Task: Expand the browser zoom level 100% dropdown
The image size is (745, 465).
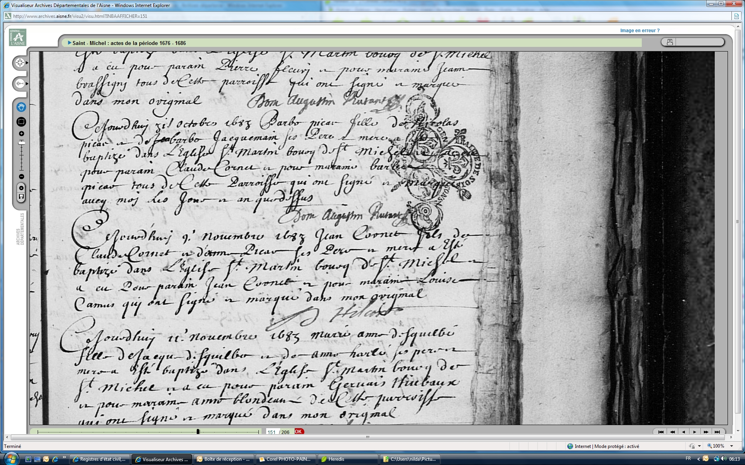Action: 732,446
